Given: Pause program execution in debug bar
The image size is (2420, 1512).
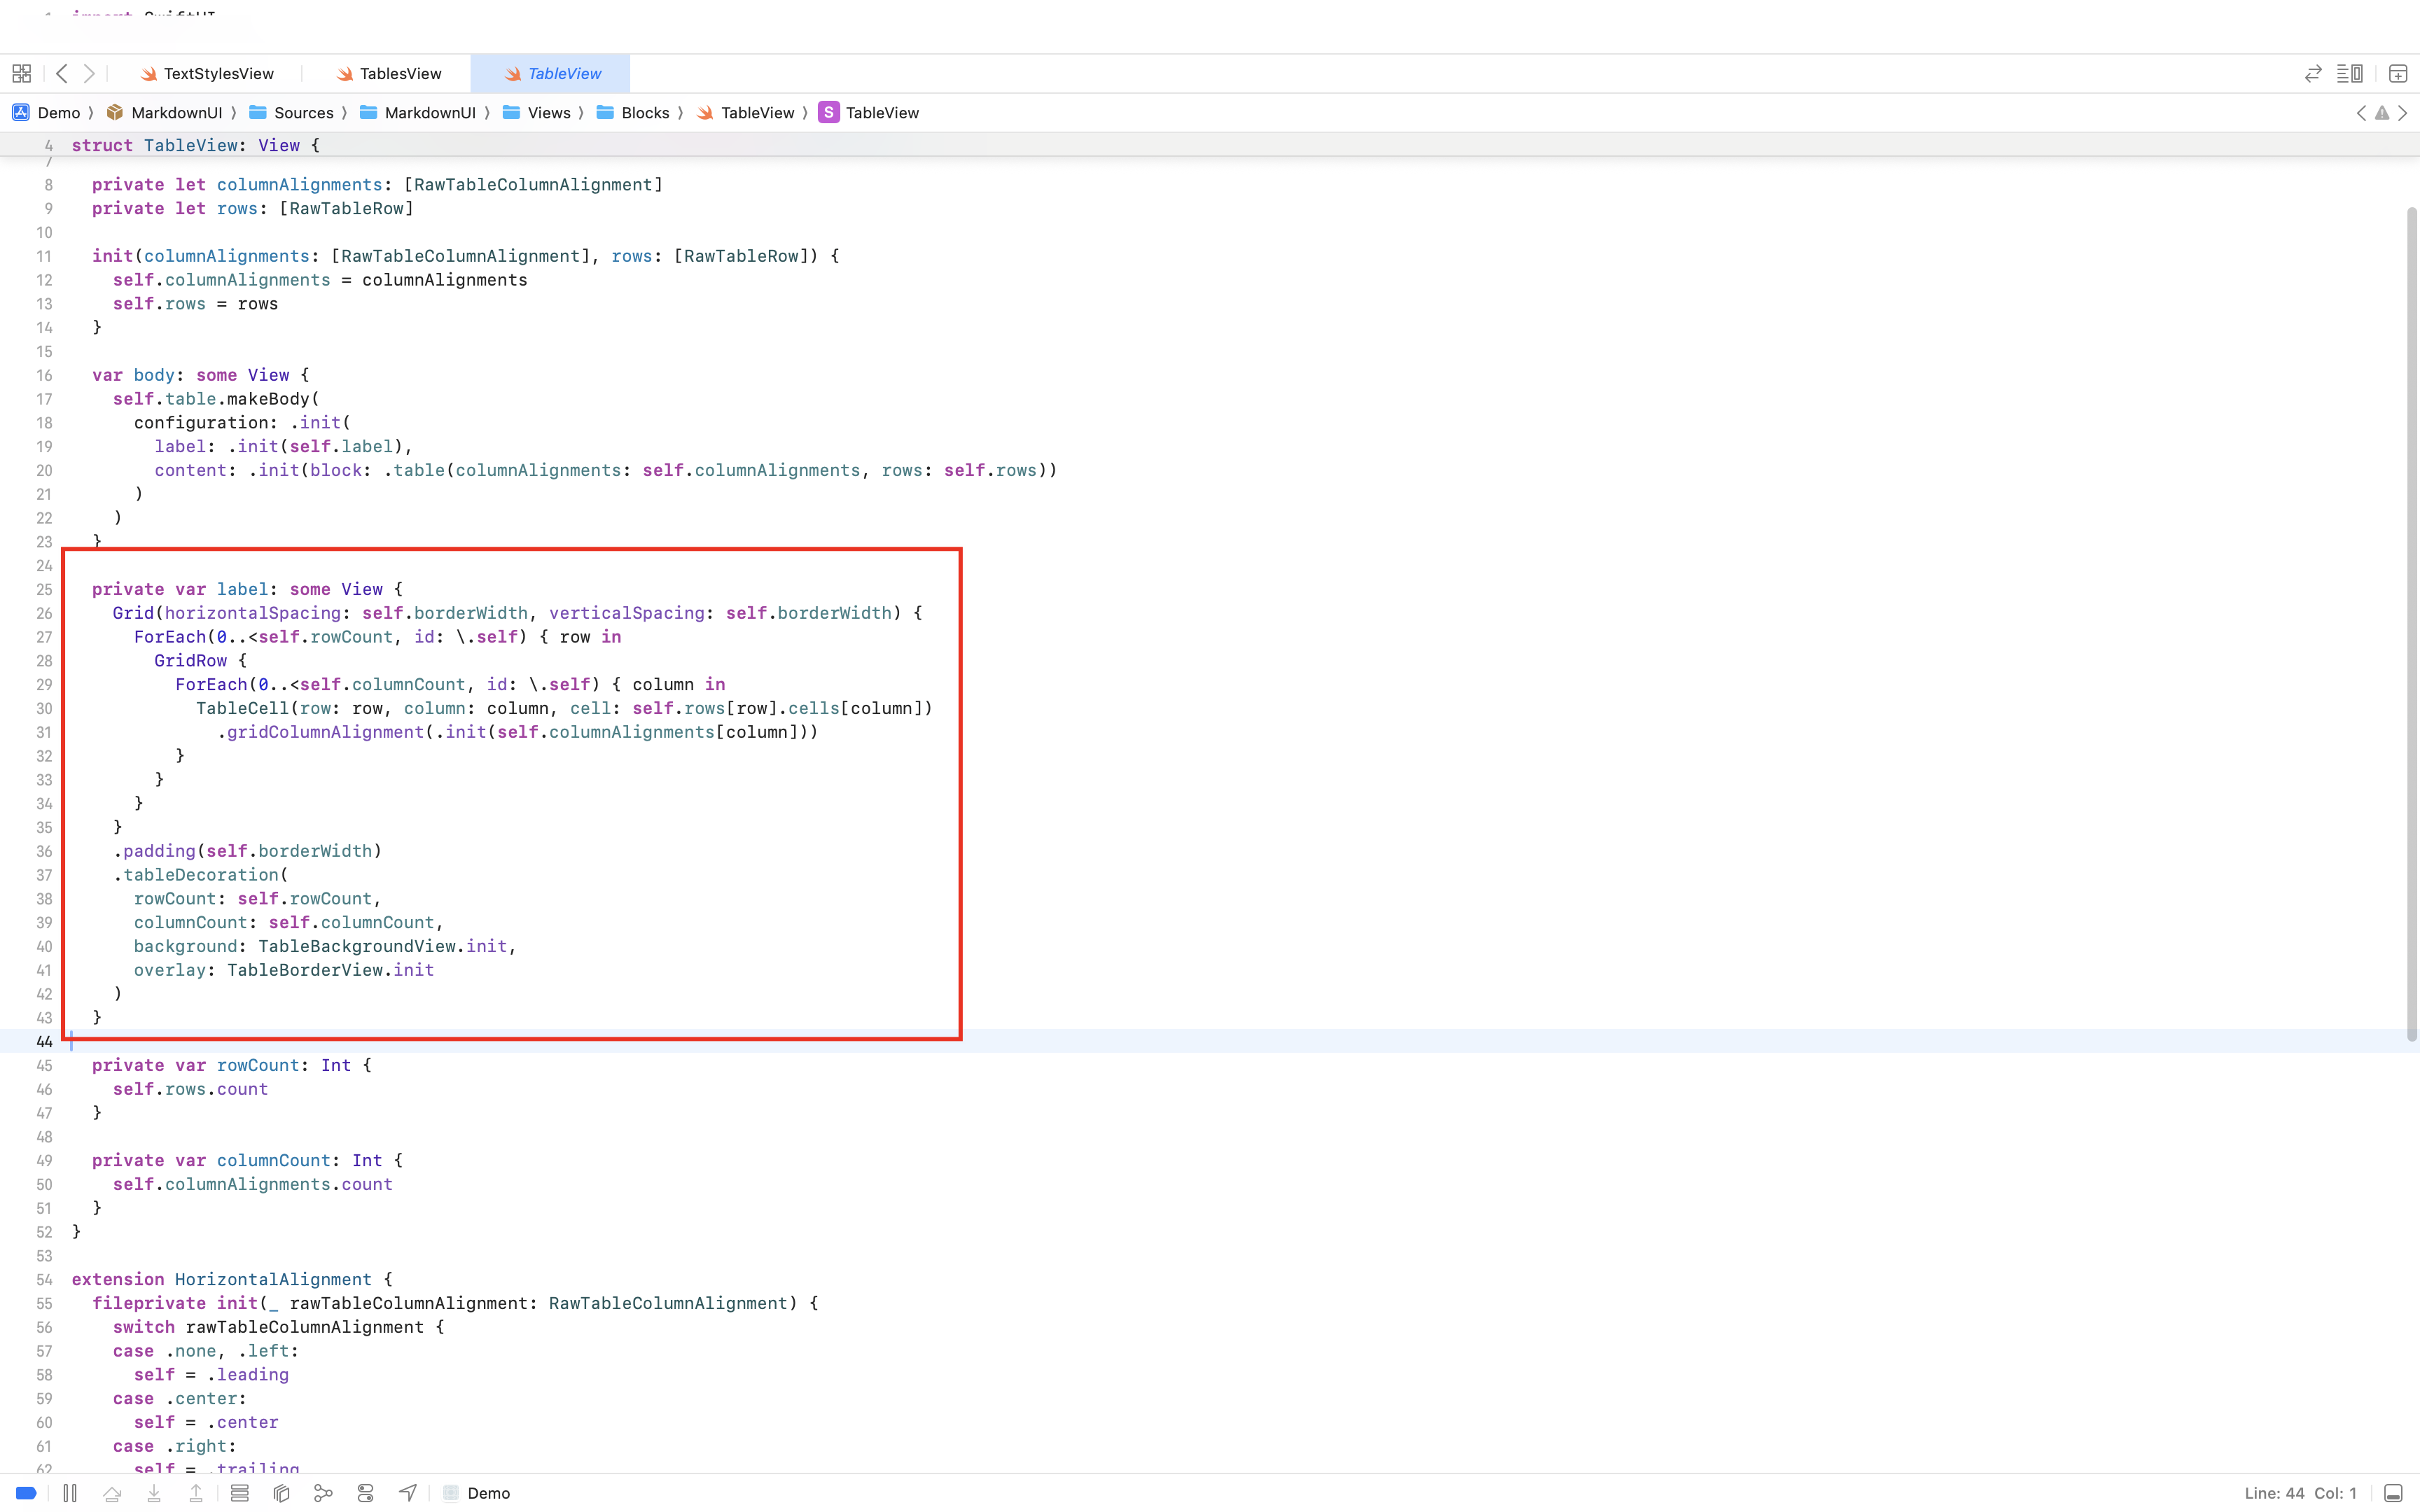Looking at the screenshot, I should pos(70,1493).
